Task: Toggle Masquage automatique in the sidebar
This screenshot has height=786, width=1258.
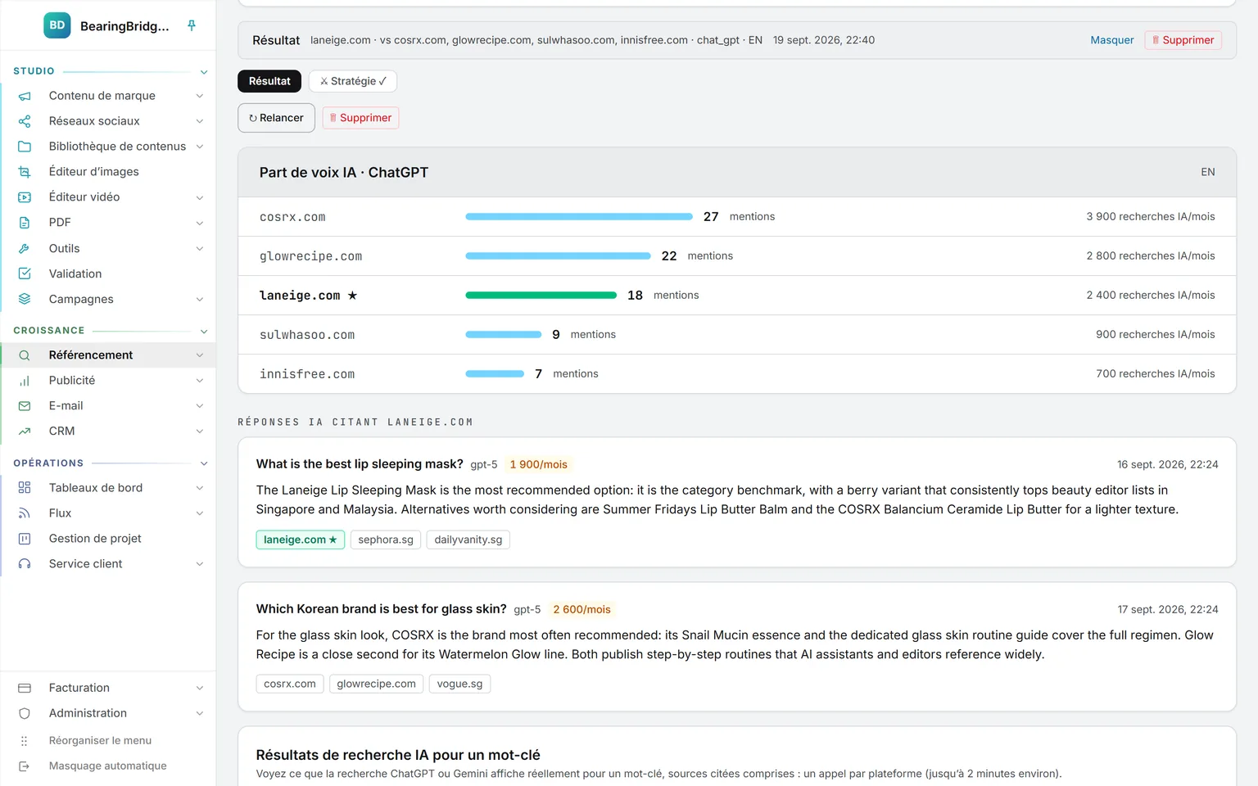Action: (107, 766)
